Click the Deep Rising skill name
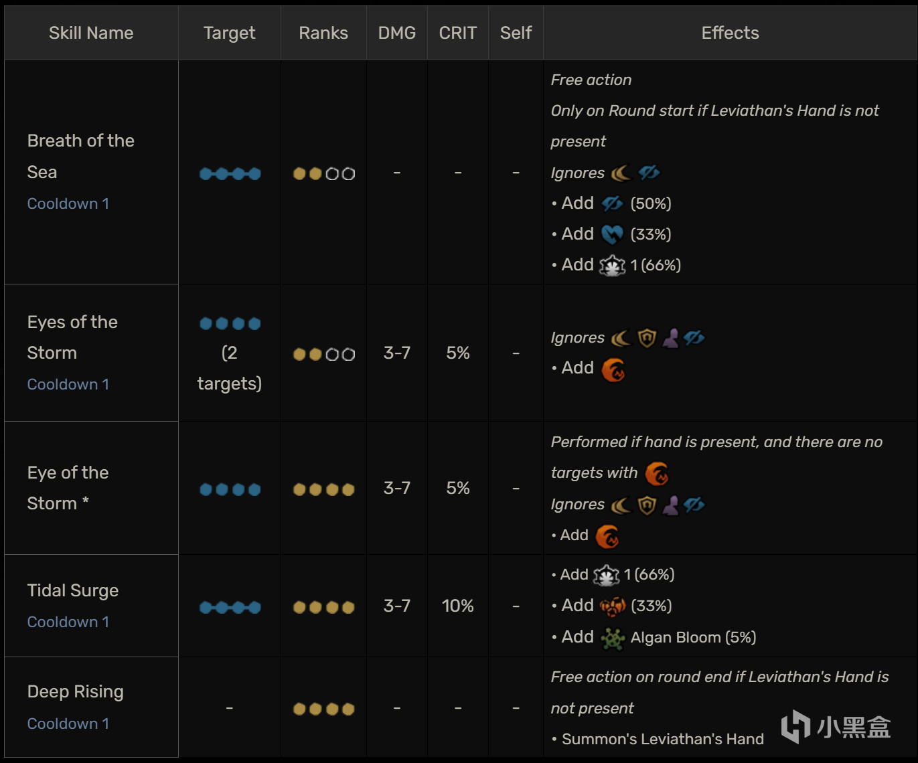Screen dimensions: 918x763 click(x=76, y=691)
